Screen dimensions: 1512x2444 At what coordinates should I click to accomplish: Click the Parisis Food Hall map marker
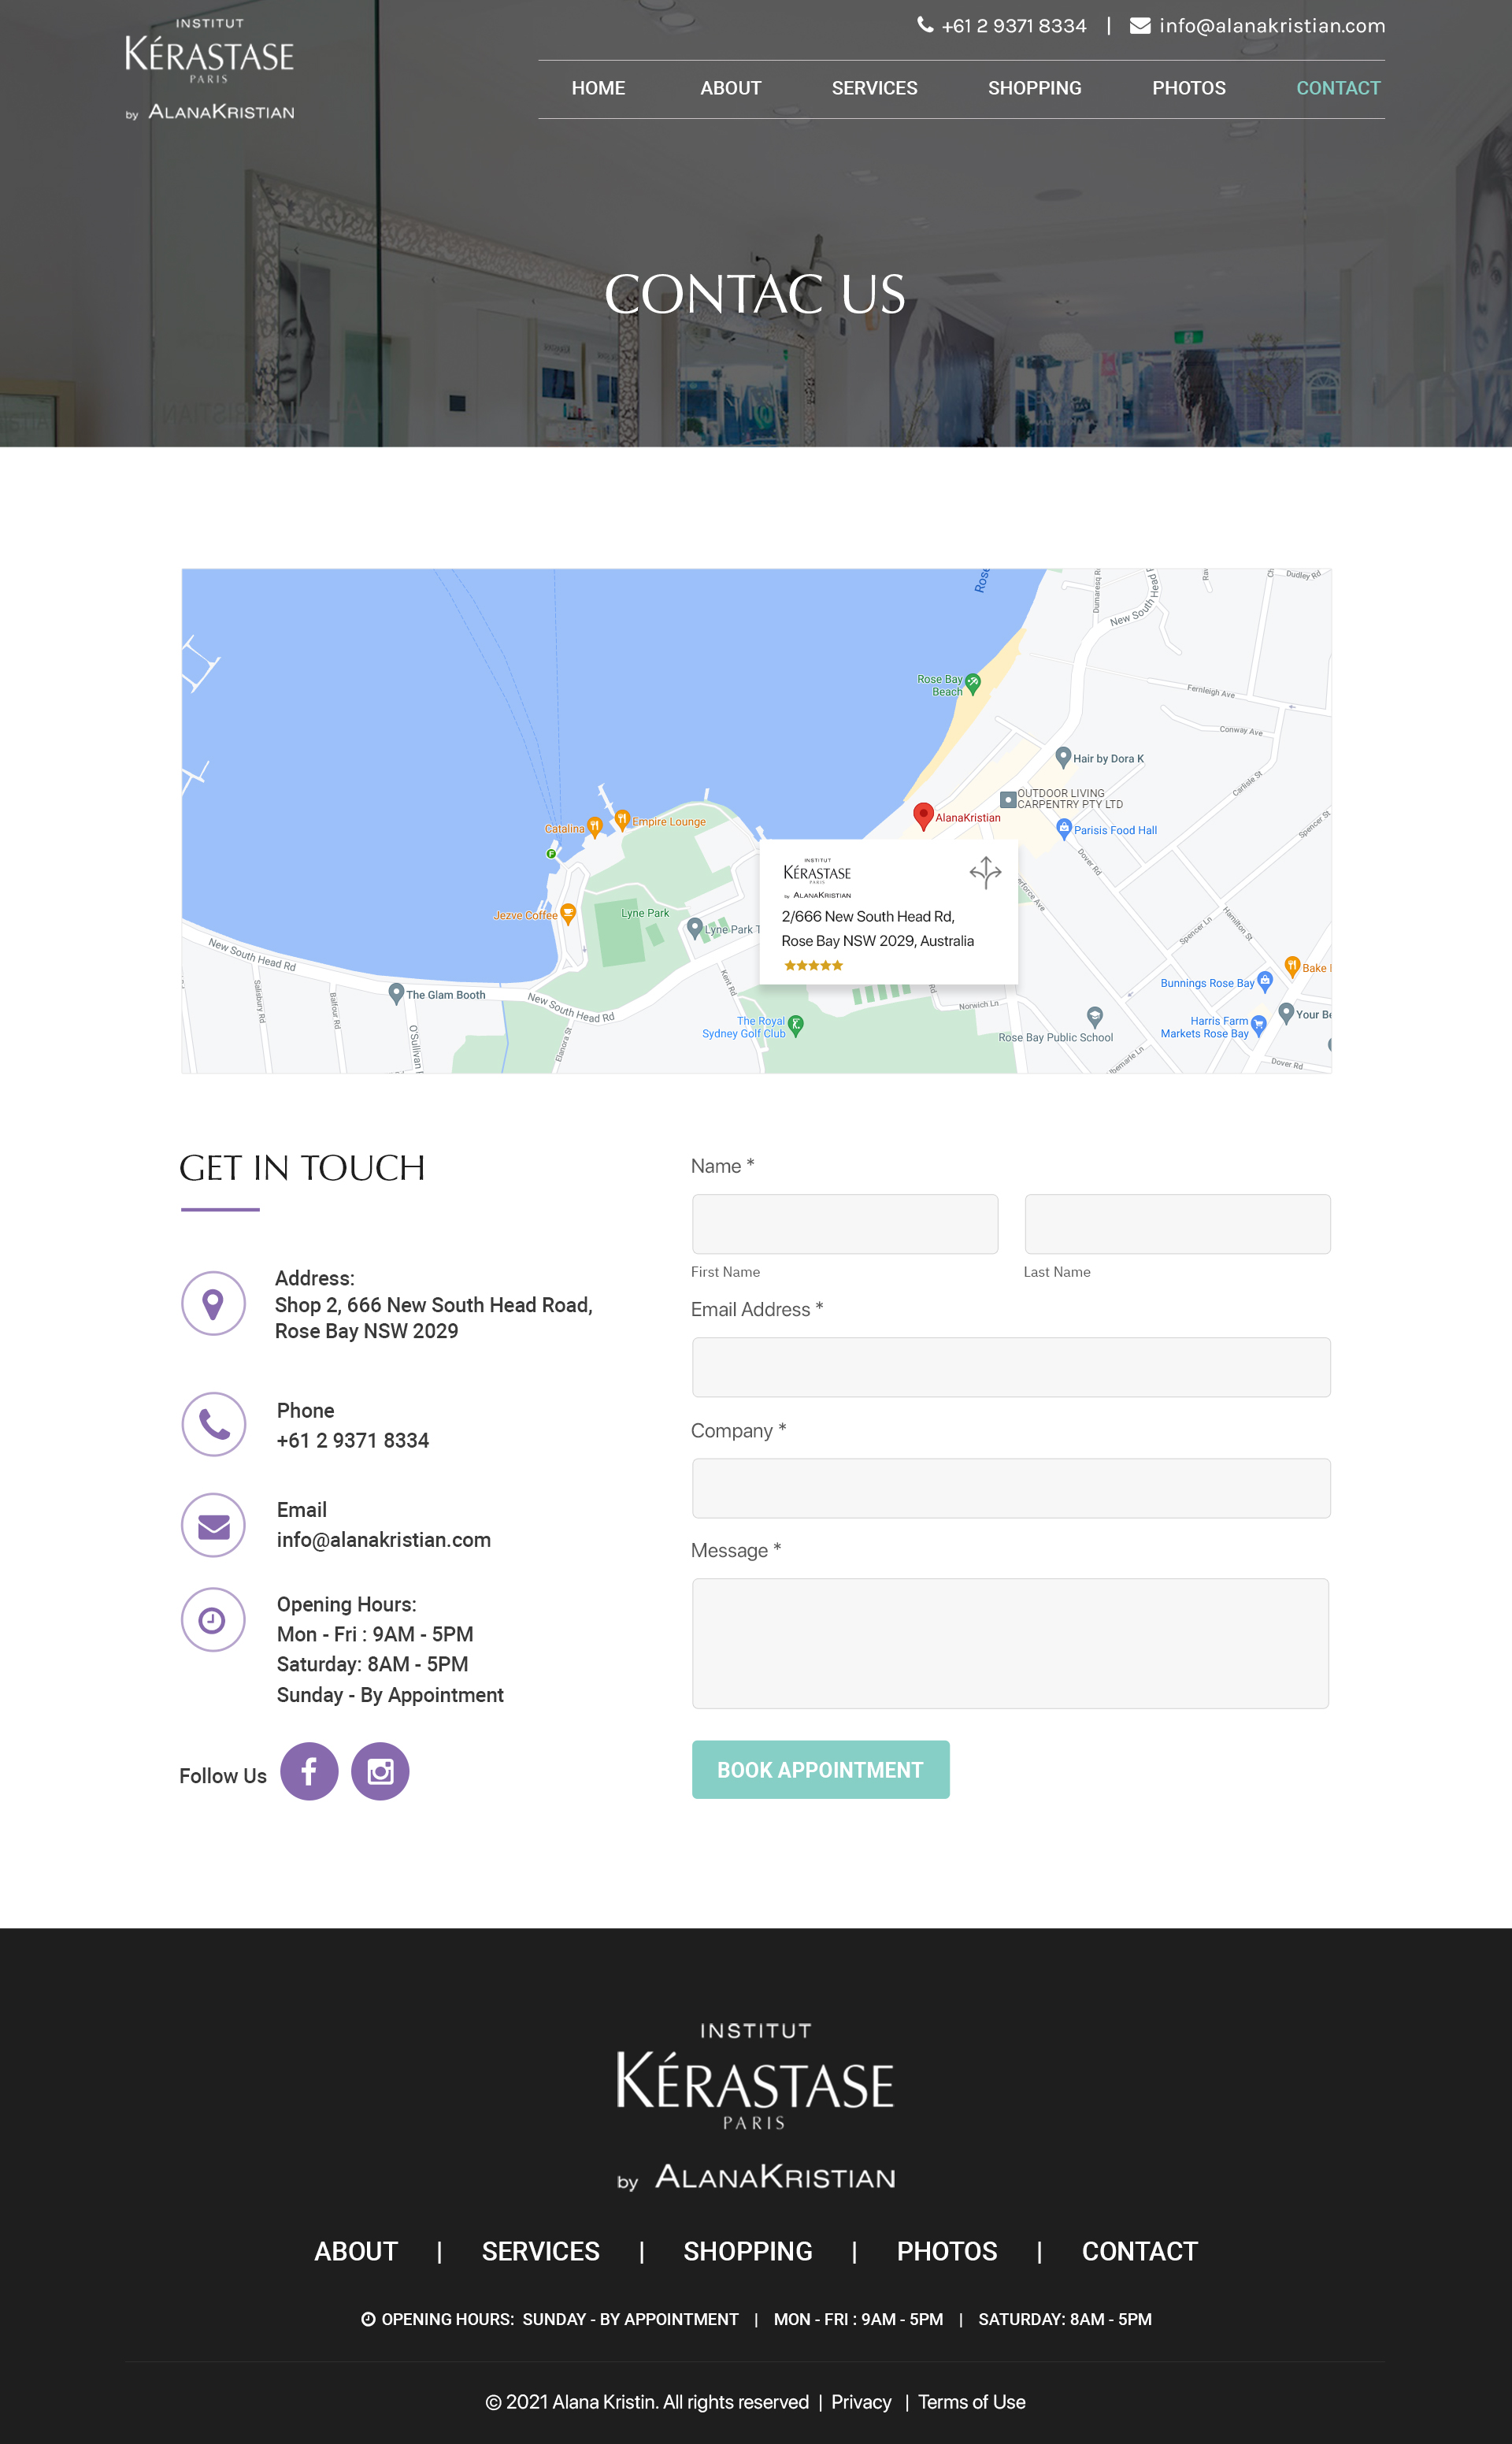pos(1064,828)
